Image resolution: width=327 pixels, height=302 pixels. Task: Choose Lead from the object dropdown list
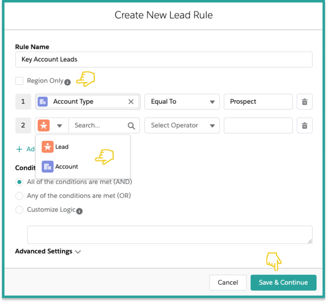pyautogui.click(x=83, y=147)
